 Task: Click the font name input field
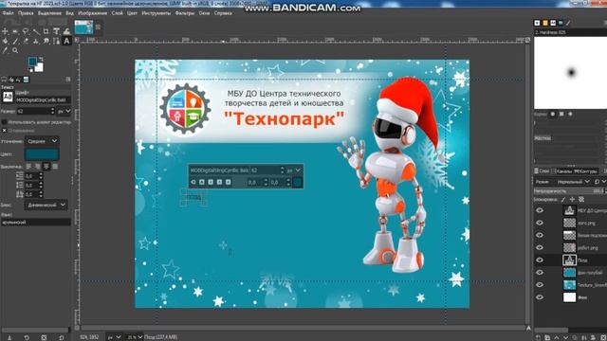(x=43, y=100)
